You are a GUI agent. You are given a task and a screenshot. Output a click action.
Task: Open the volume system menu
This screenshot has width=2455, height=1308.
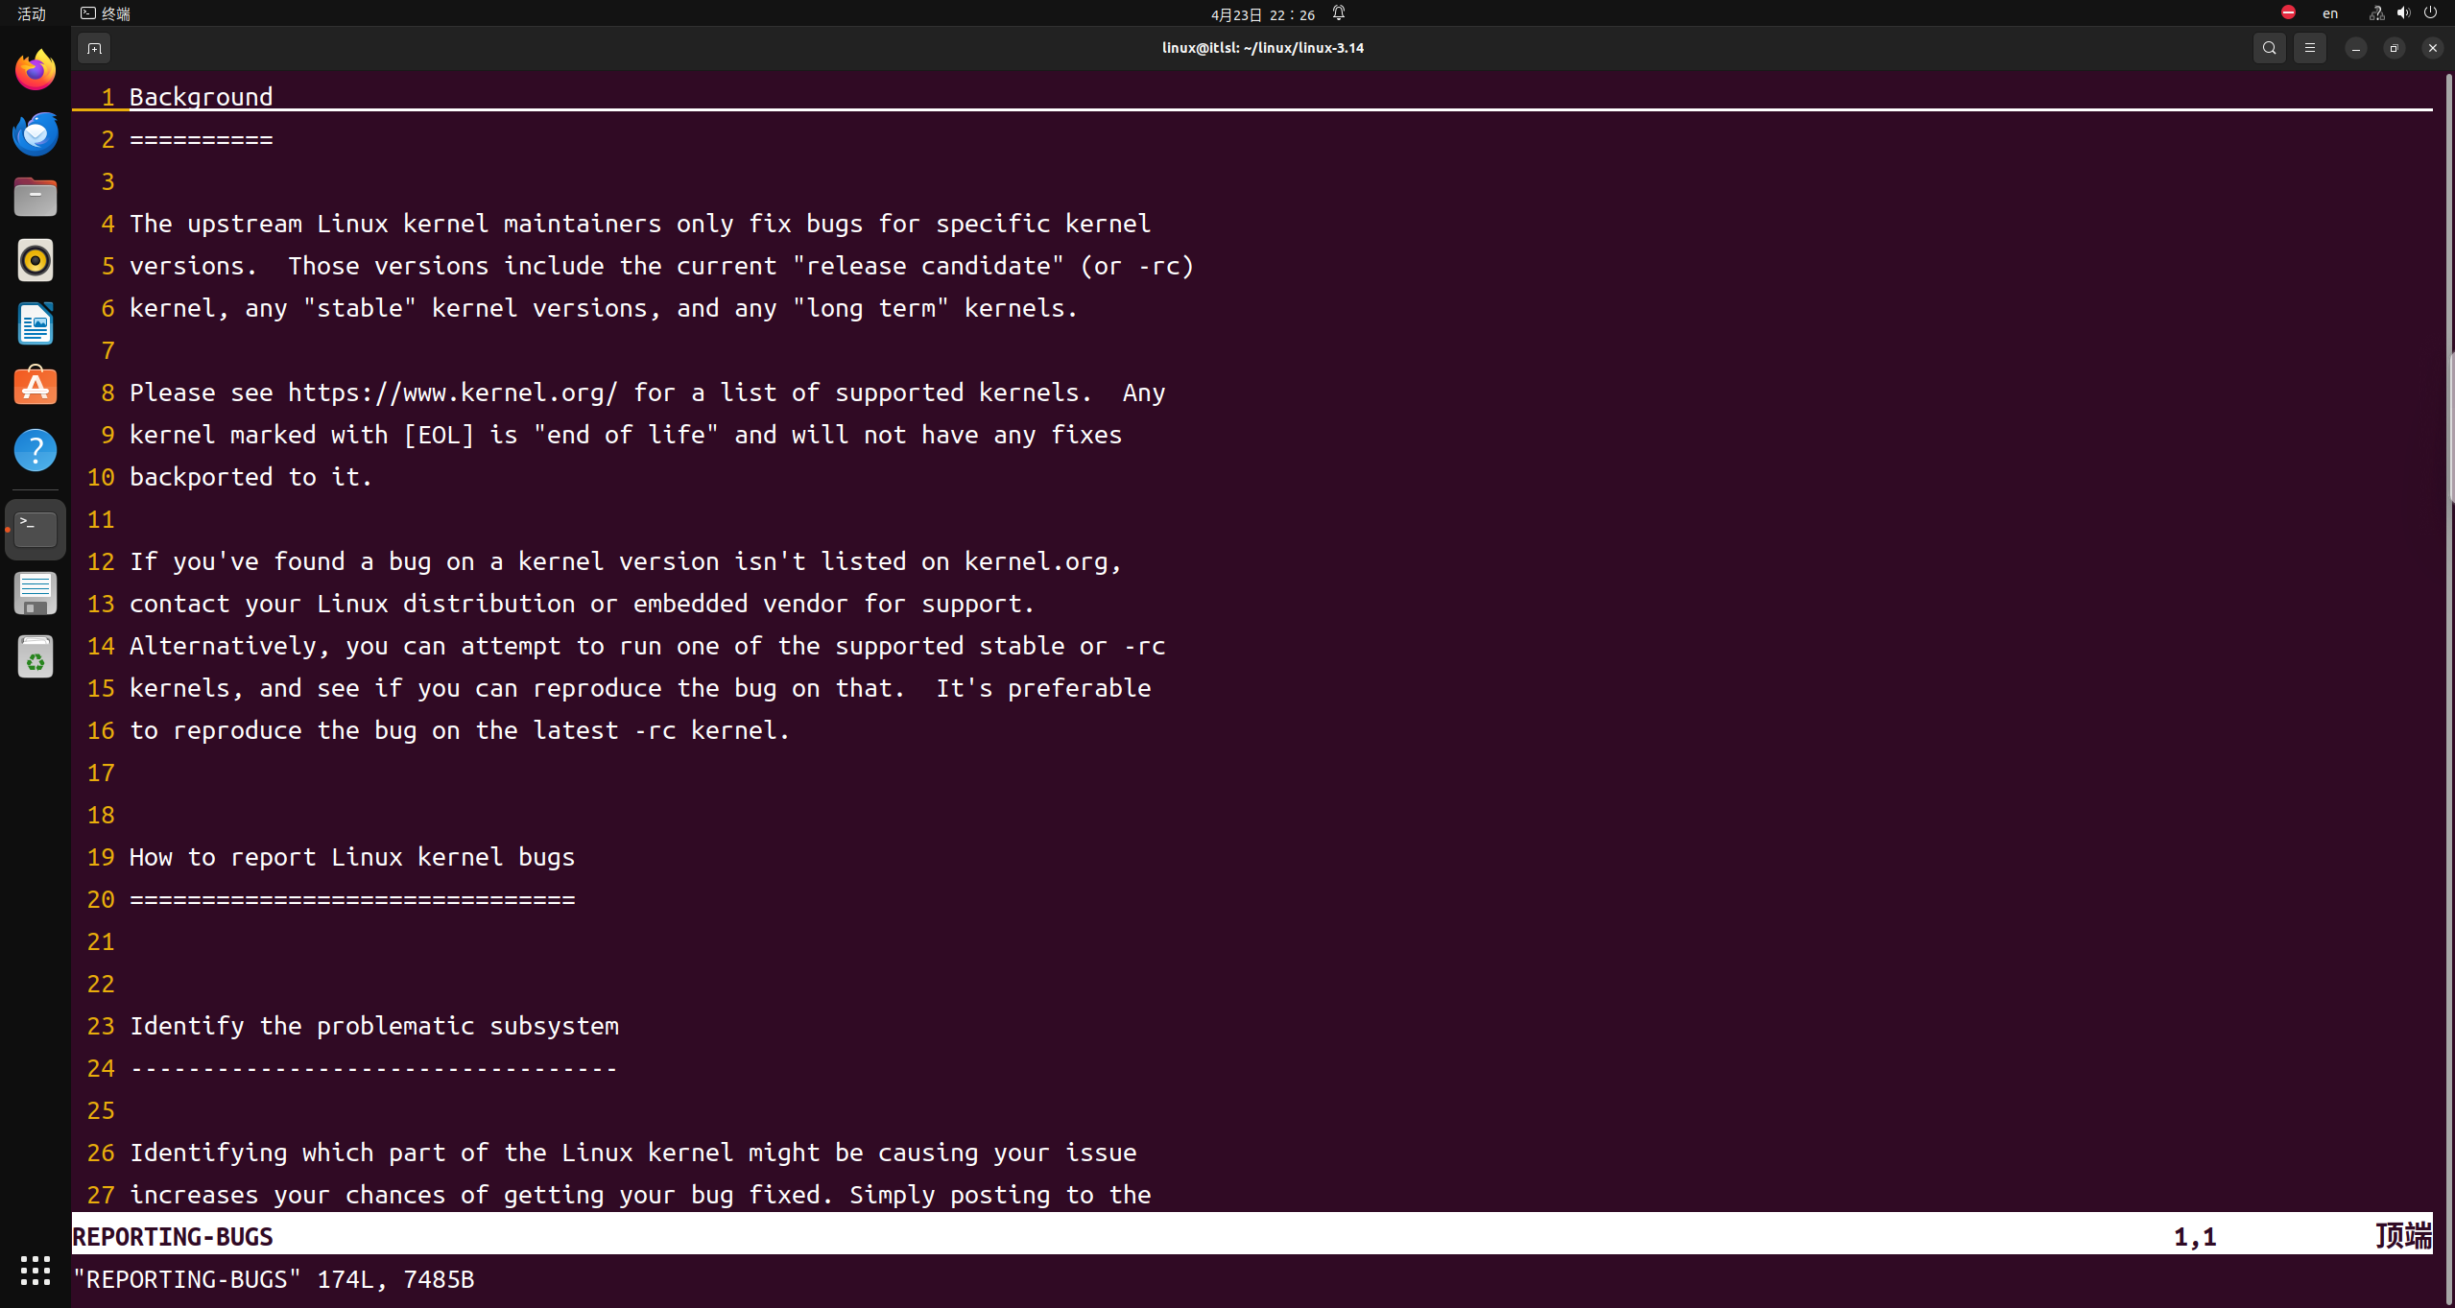pyautogui.click(x=2403, y=13)
